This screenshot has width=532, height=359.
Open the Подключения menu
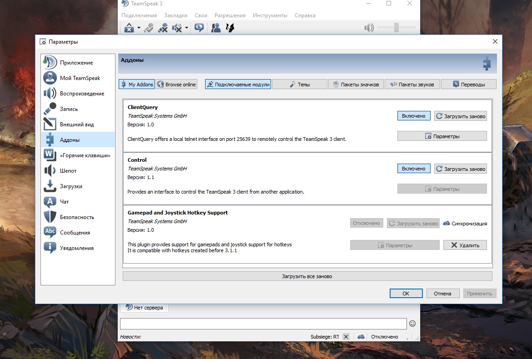point(139,15)
